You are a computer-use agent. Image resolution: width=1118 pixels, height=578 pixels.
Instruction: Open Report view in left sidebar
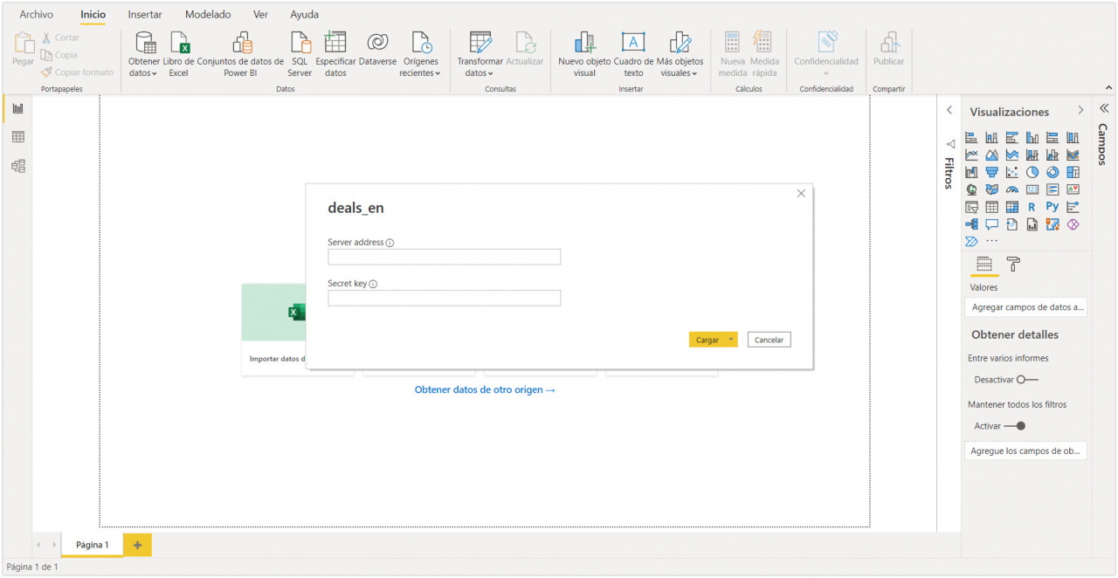pos(17,108)
